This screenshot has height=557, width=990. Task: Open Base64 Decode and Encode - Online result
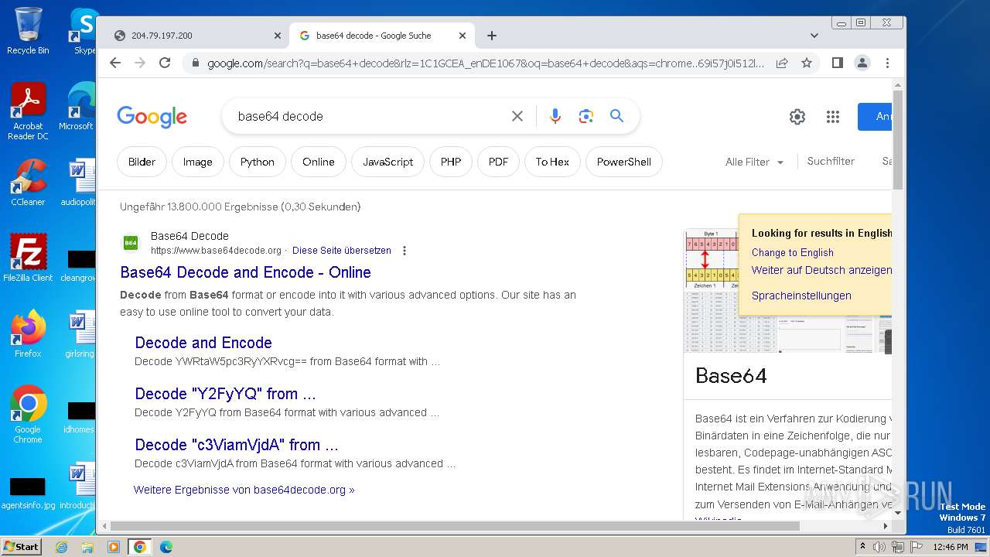245,272
